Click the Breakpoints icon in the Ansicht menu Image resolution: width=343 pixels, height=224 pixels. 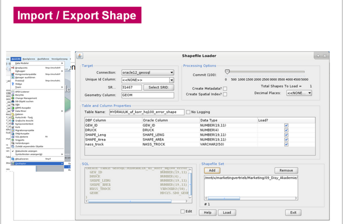click(x=13, y=68)
